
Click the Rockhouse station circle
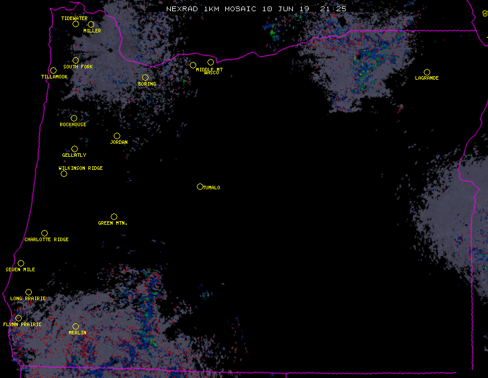pos(74,118)
